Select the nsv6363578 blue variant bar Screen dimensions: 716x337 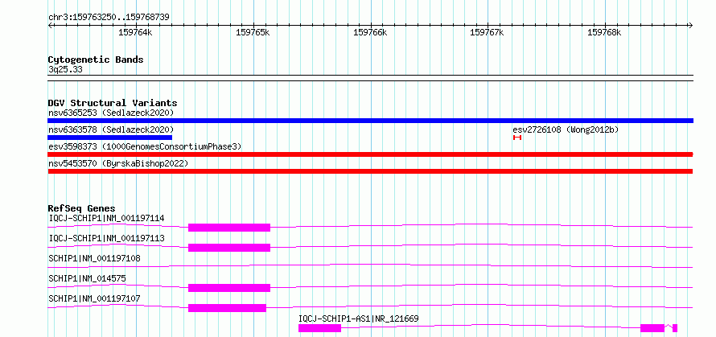tap(110, 138)
